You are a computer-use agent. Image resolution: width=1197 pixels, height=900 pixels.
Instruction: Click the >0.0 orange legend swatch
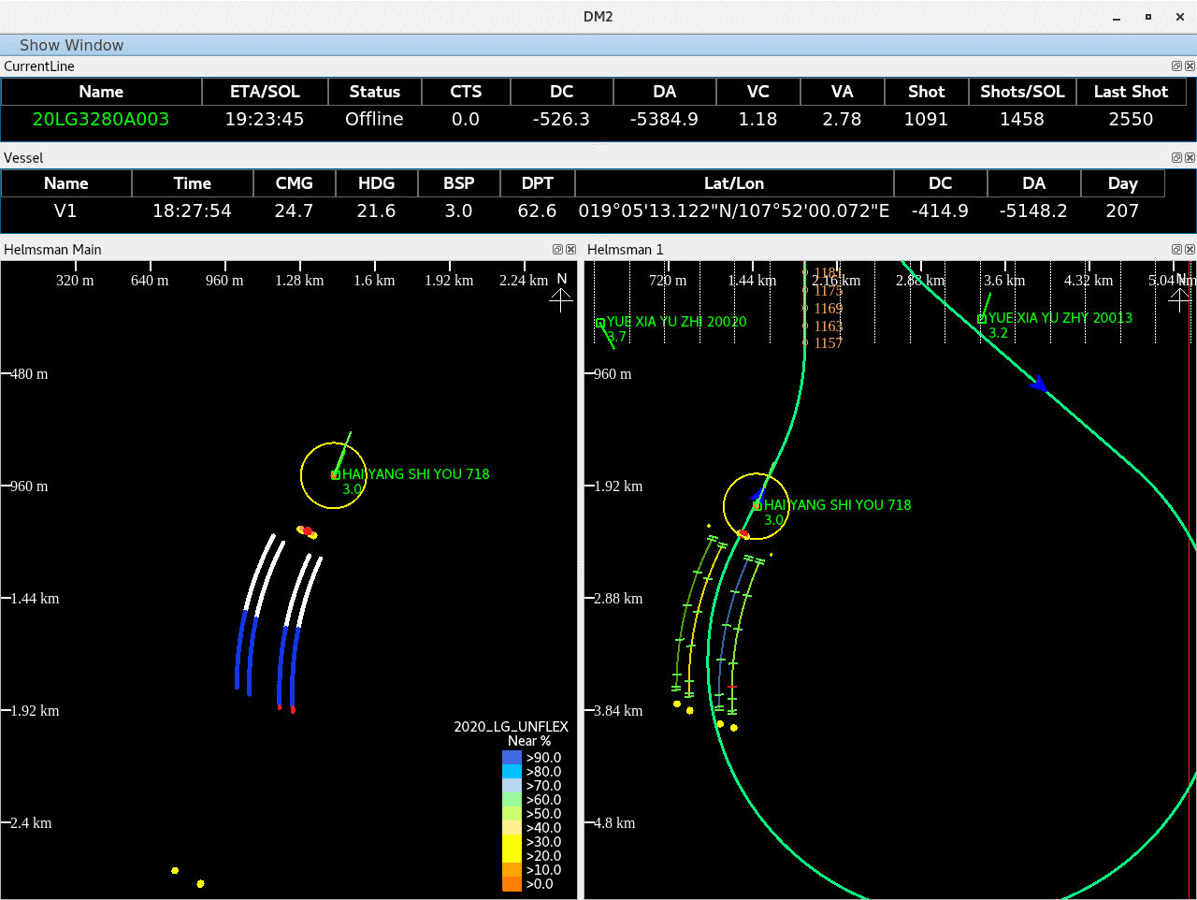tap(512, 884)
